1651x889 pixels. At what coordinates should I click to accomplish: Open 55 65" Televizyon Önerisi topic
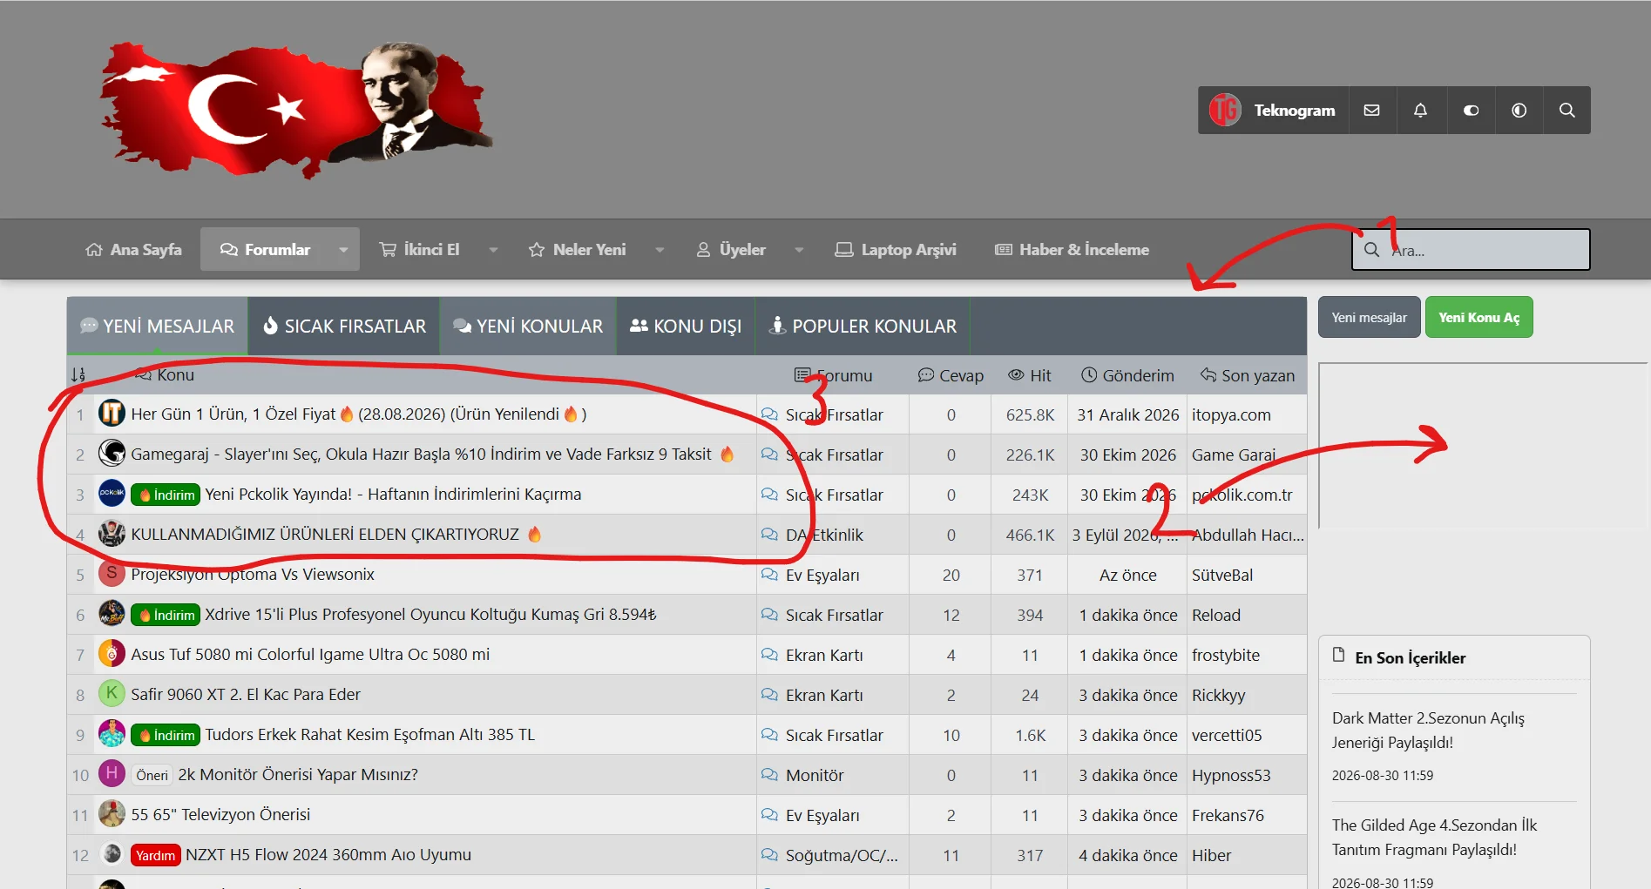coord(220,814)
